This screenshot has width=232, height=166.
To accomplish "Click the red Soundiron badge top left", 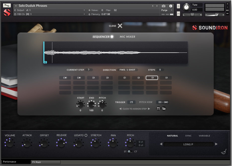I will click(x=7, y=12).
